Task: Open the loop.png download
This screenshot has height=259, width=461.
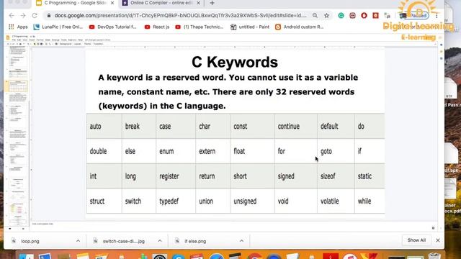Action: pyautogui.click(x=30, y=241)
